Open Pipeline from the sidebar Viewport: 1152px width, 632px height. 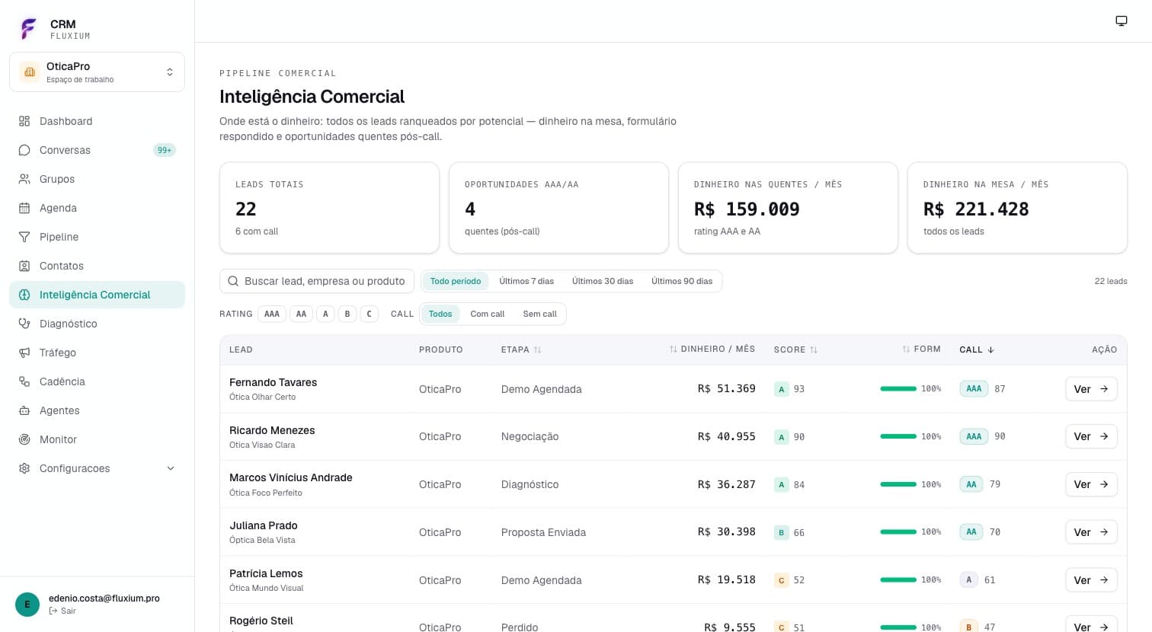tap(97, 237)
